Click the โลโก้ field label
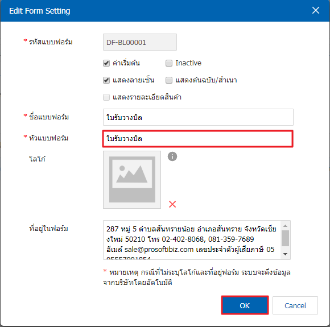Viewport: 330px width, 327px height. click(37, 159)
